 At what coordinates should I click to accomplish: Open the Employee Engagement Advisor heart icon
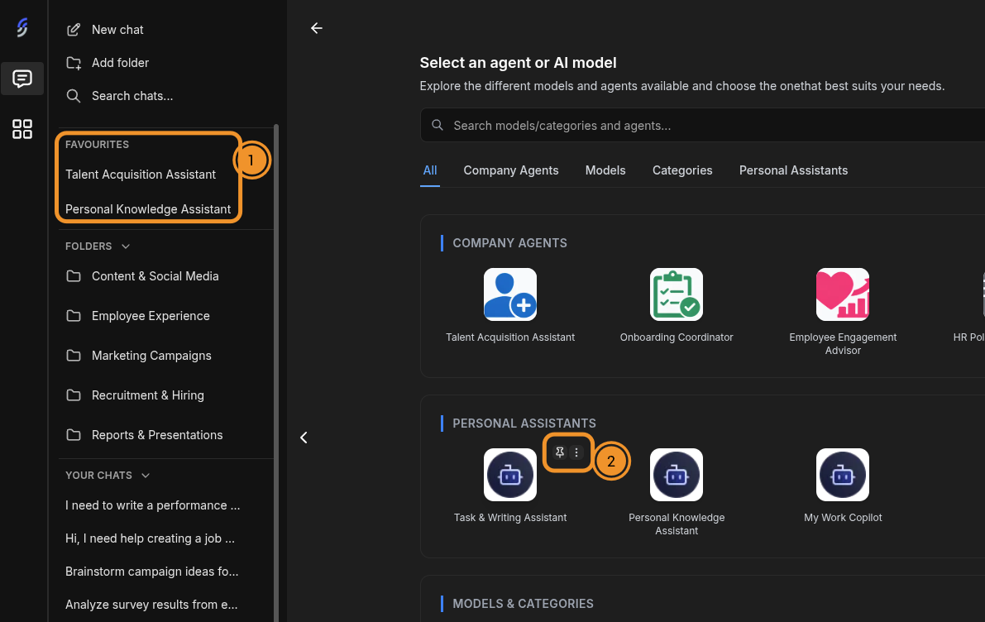click(x=842, y=294)
